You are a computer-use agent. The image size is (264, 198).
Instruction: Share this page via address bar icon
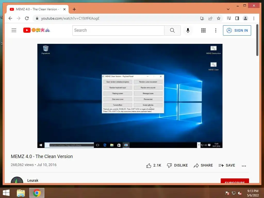coord(210,18)
